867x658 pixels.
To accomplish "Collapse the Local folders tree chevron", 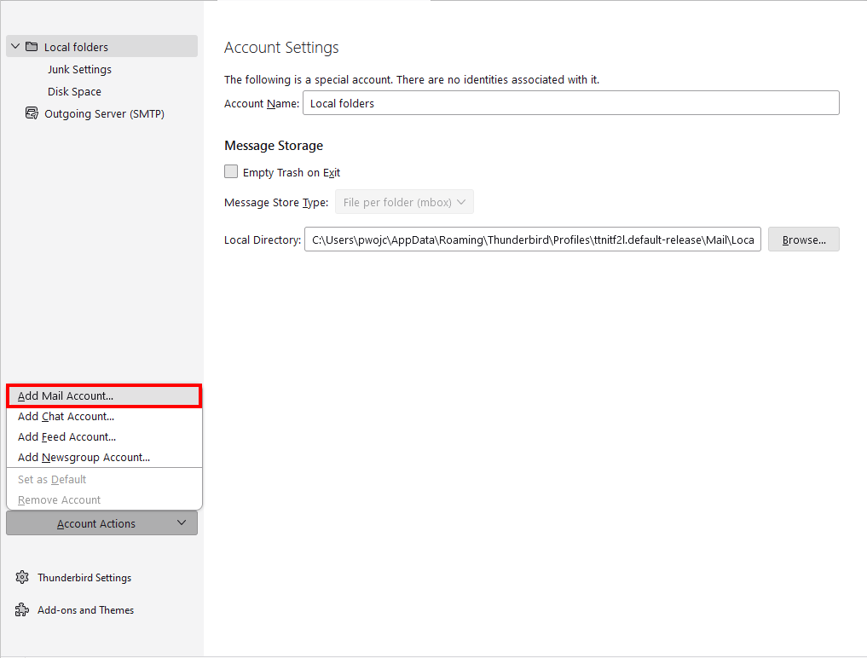I will 15,47.
